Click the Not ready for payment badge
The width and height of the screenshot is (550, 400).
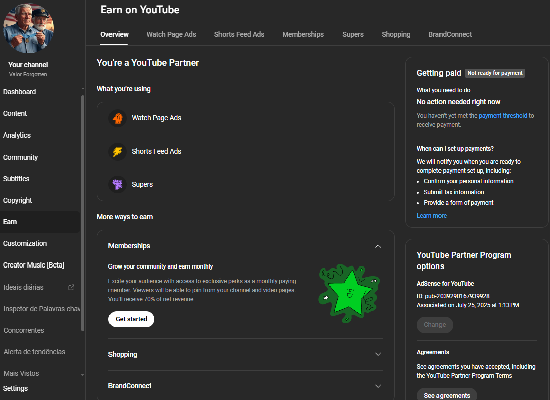pyautogui.click(x=495, y=73)
